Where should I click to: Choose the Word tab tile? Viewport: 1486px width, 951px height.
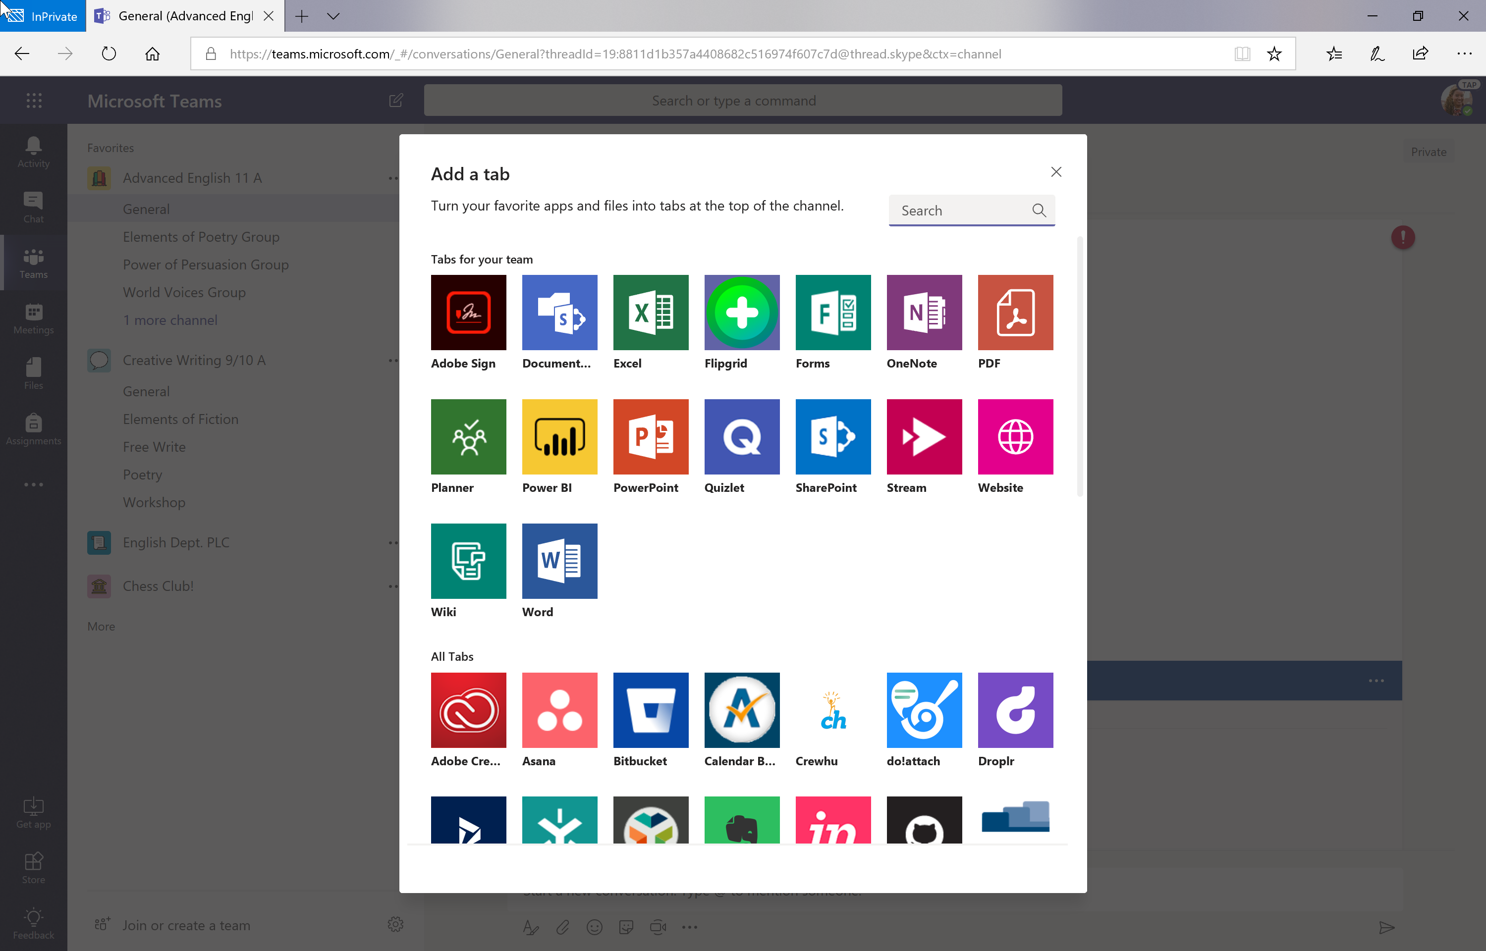pyautogui.click(x=559, y=561)
